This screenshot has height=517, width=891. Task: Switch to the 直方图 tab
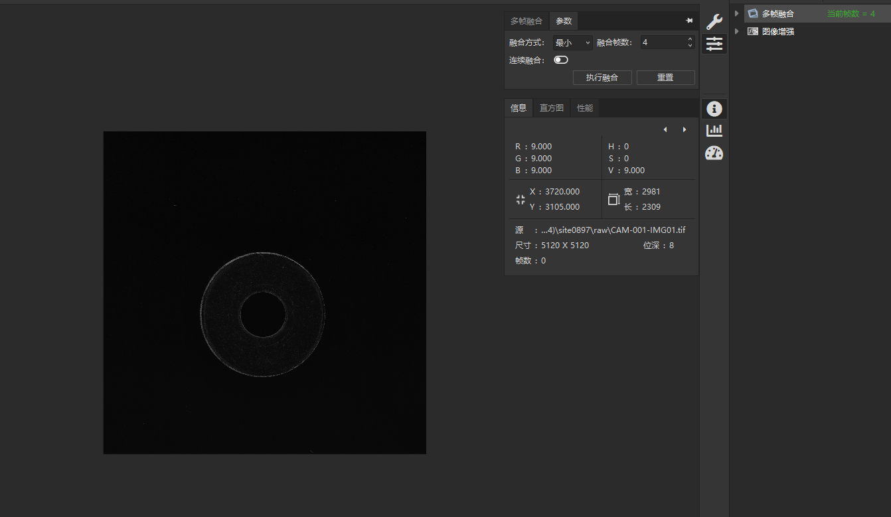[551, 108]
